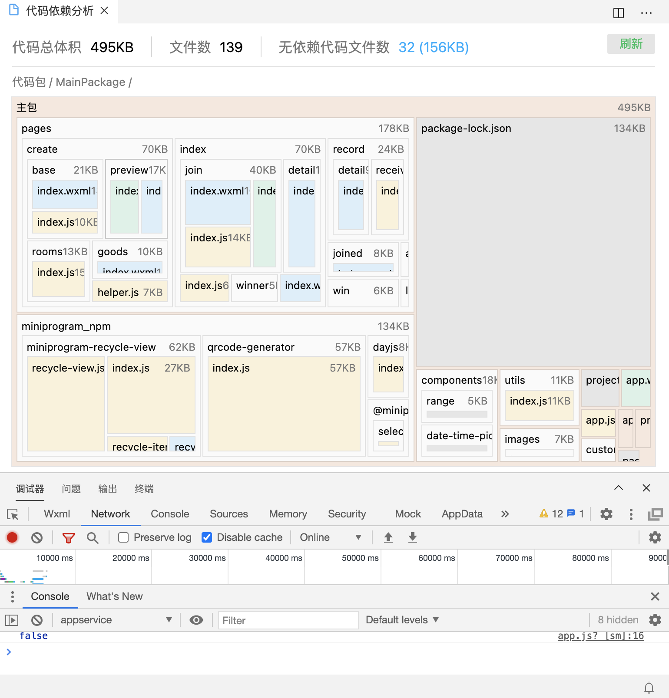This screenshot has height=698, width=669.
Task: Click the undock devtools window icon
Action: [x=656, y=514]
